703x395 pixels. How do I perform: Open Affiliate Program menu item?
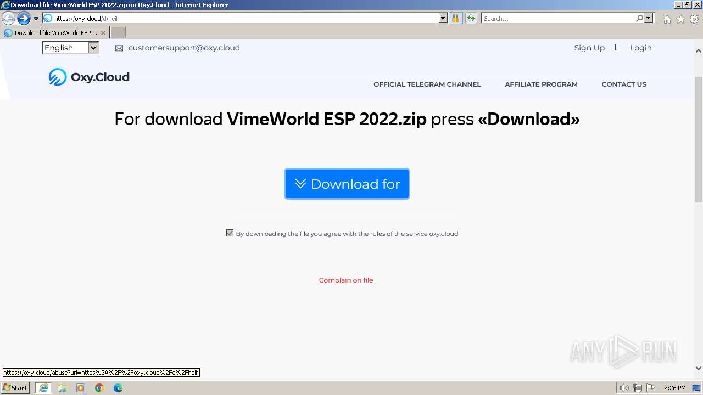click(x=541, y=84)
